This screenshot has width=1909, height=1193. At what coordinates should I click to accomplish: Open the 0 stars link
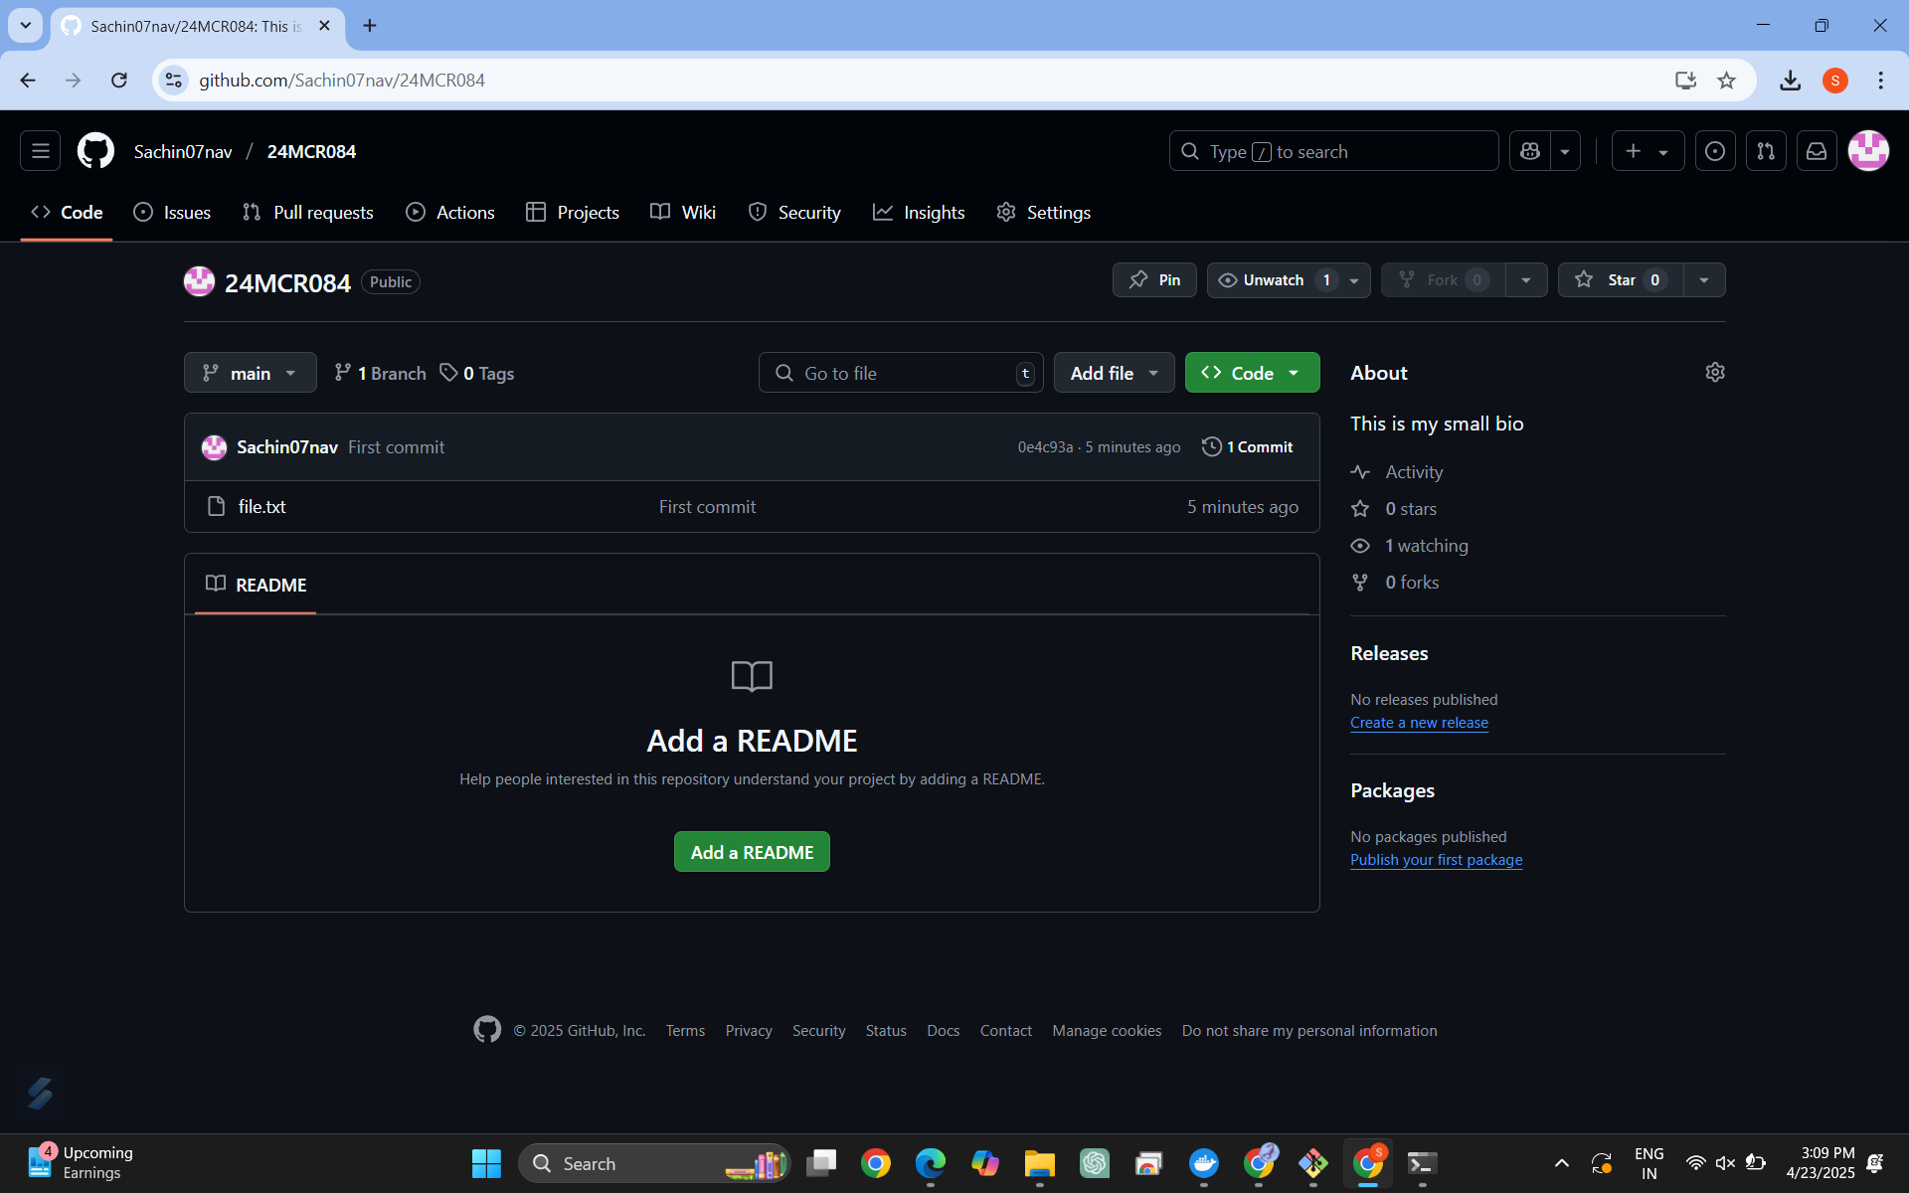1394,509
